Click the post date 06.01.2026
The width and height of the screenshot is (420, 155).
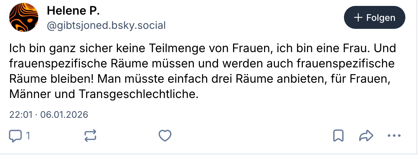(65, 114)
